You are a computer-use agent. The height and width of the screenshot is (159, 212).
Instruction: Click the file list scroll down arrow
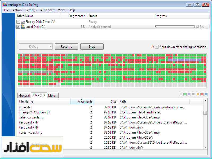point(205,147)
